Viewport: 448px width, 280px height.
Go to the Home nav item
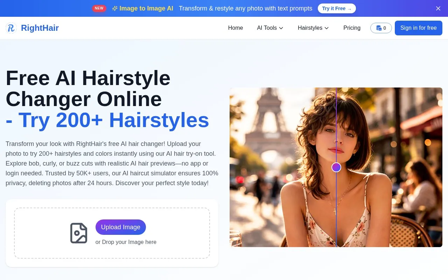236,28
